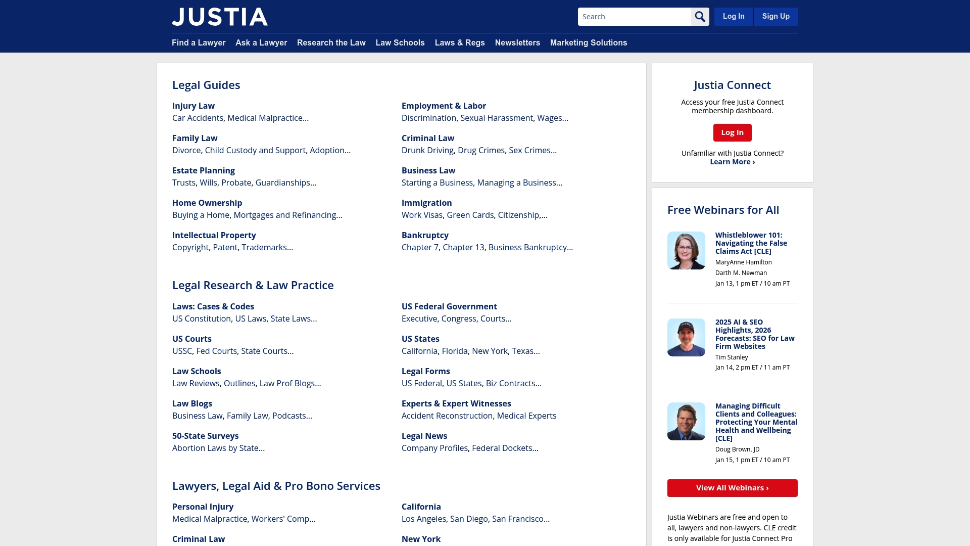
Task: Open the Car Accidents link
Action: point(198,118)
